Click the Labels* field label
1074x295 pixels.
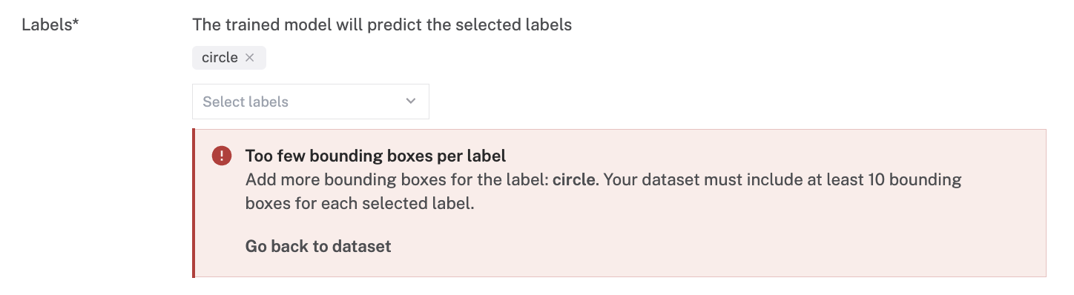coord(50,24)
